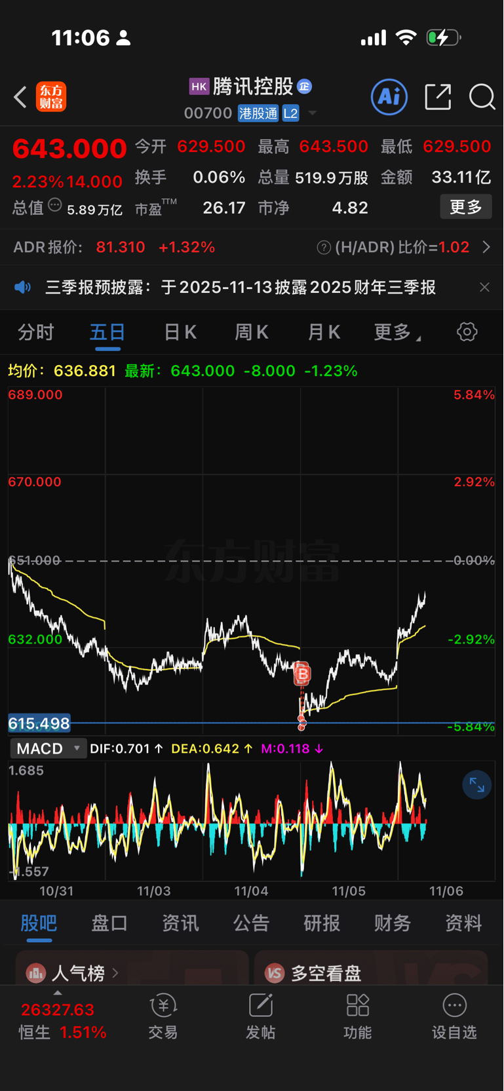This screenshot has height=1091, width=504.
Task: Tap the 615.498 price line label
Action: [x=39, y=723]
